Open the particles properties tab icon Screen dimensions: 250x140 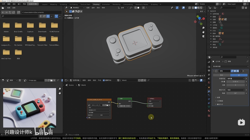point(209,95)
